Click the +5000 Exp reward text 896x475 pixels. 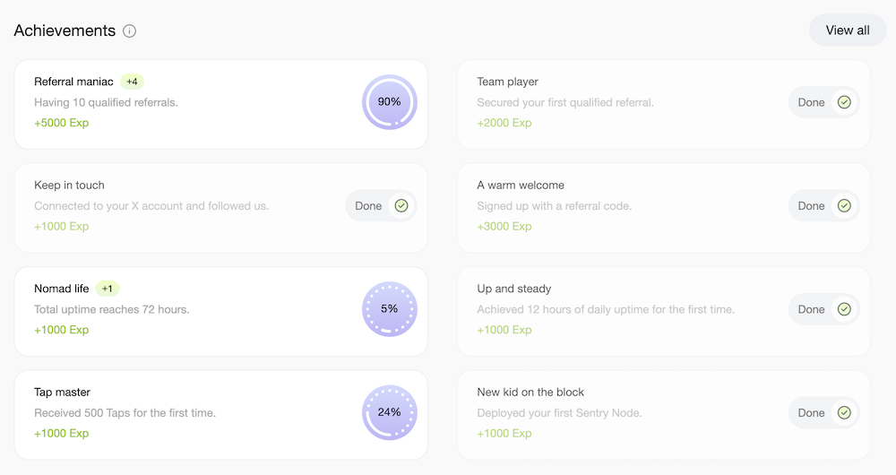point(61,123)
